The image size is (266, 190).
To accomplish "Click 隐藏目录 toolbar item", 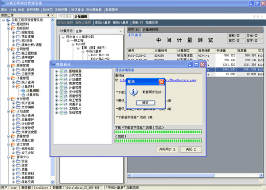I will 152,22.
